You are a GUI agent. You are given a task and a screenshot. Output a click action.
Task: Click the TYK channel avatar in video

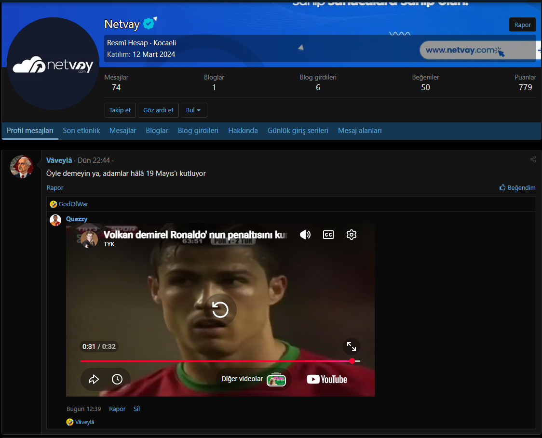coord(89,239)
